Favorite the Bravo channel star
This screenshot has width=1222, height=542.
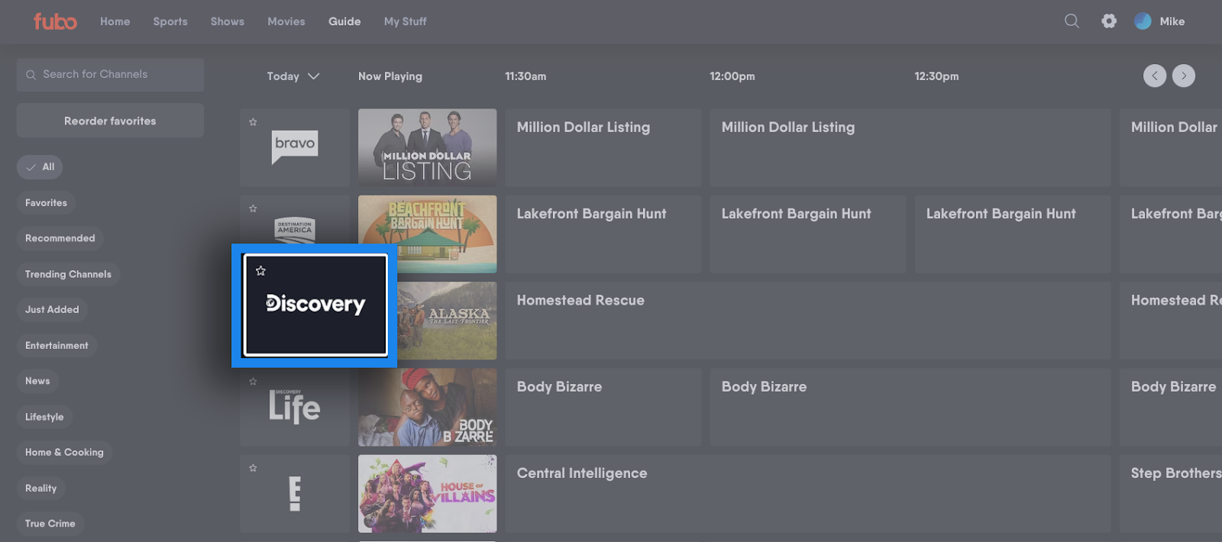(x=253, y=122)
